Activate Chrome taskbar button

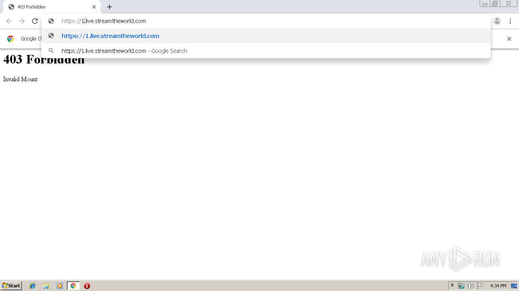coord(73,286)
